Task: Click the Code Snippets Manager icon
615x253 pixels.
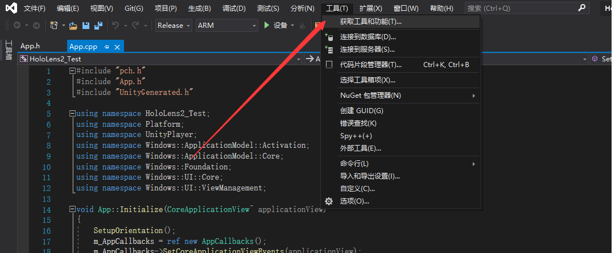Action: pos(329,65)
